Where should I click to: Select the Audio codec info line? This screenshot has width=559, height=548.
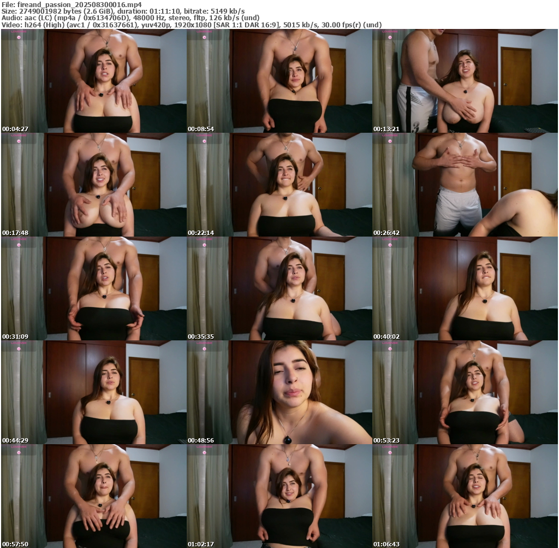(x=130, y=17)
